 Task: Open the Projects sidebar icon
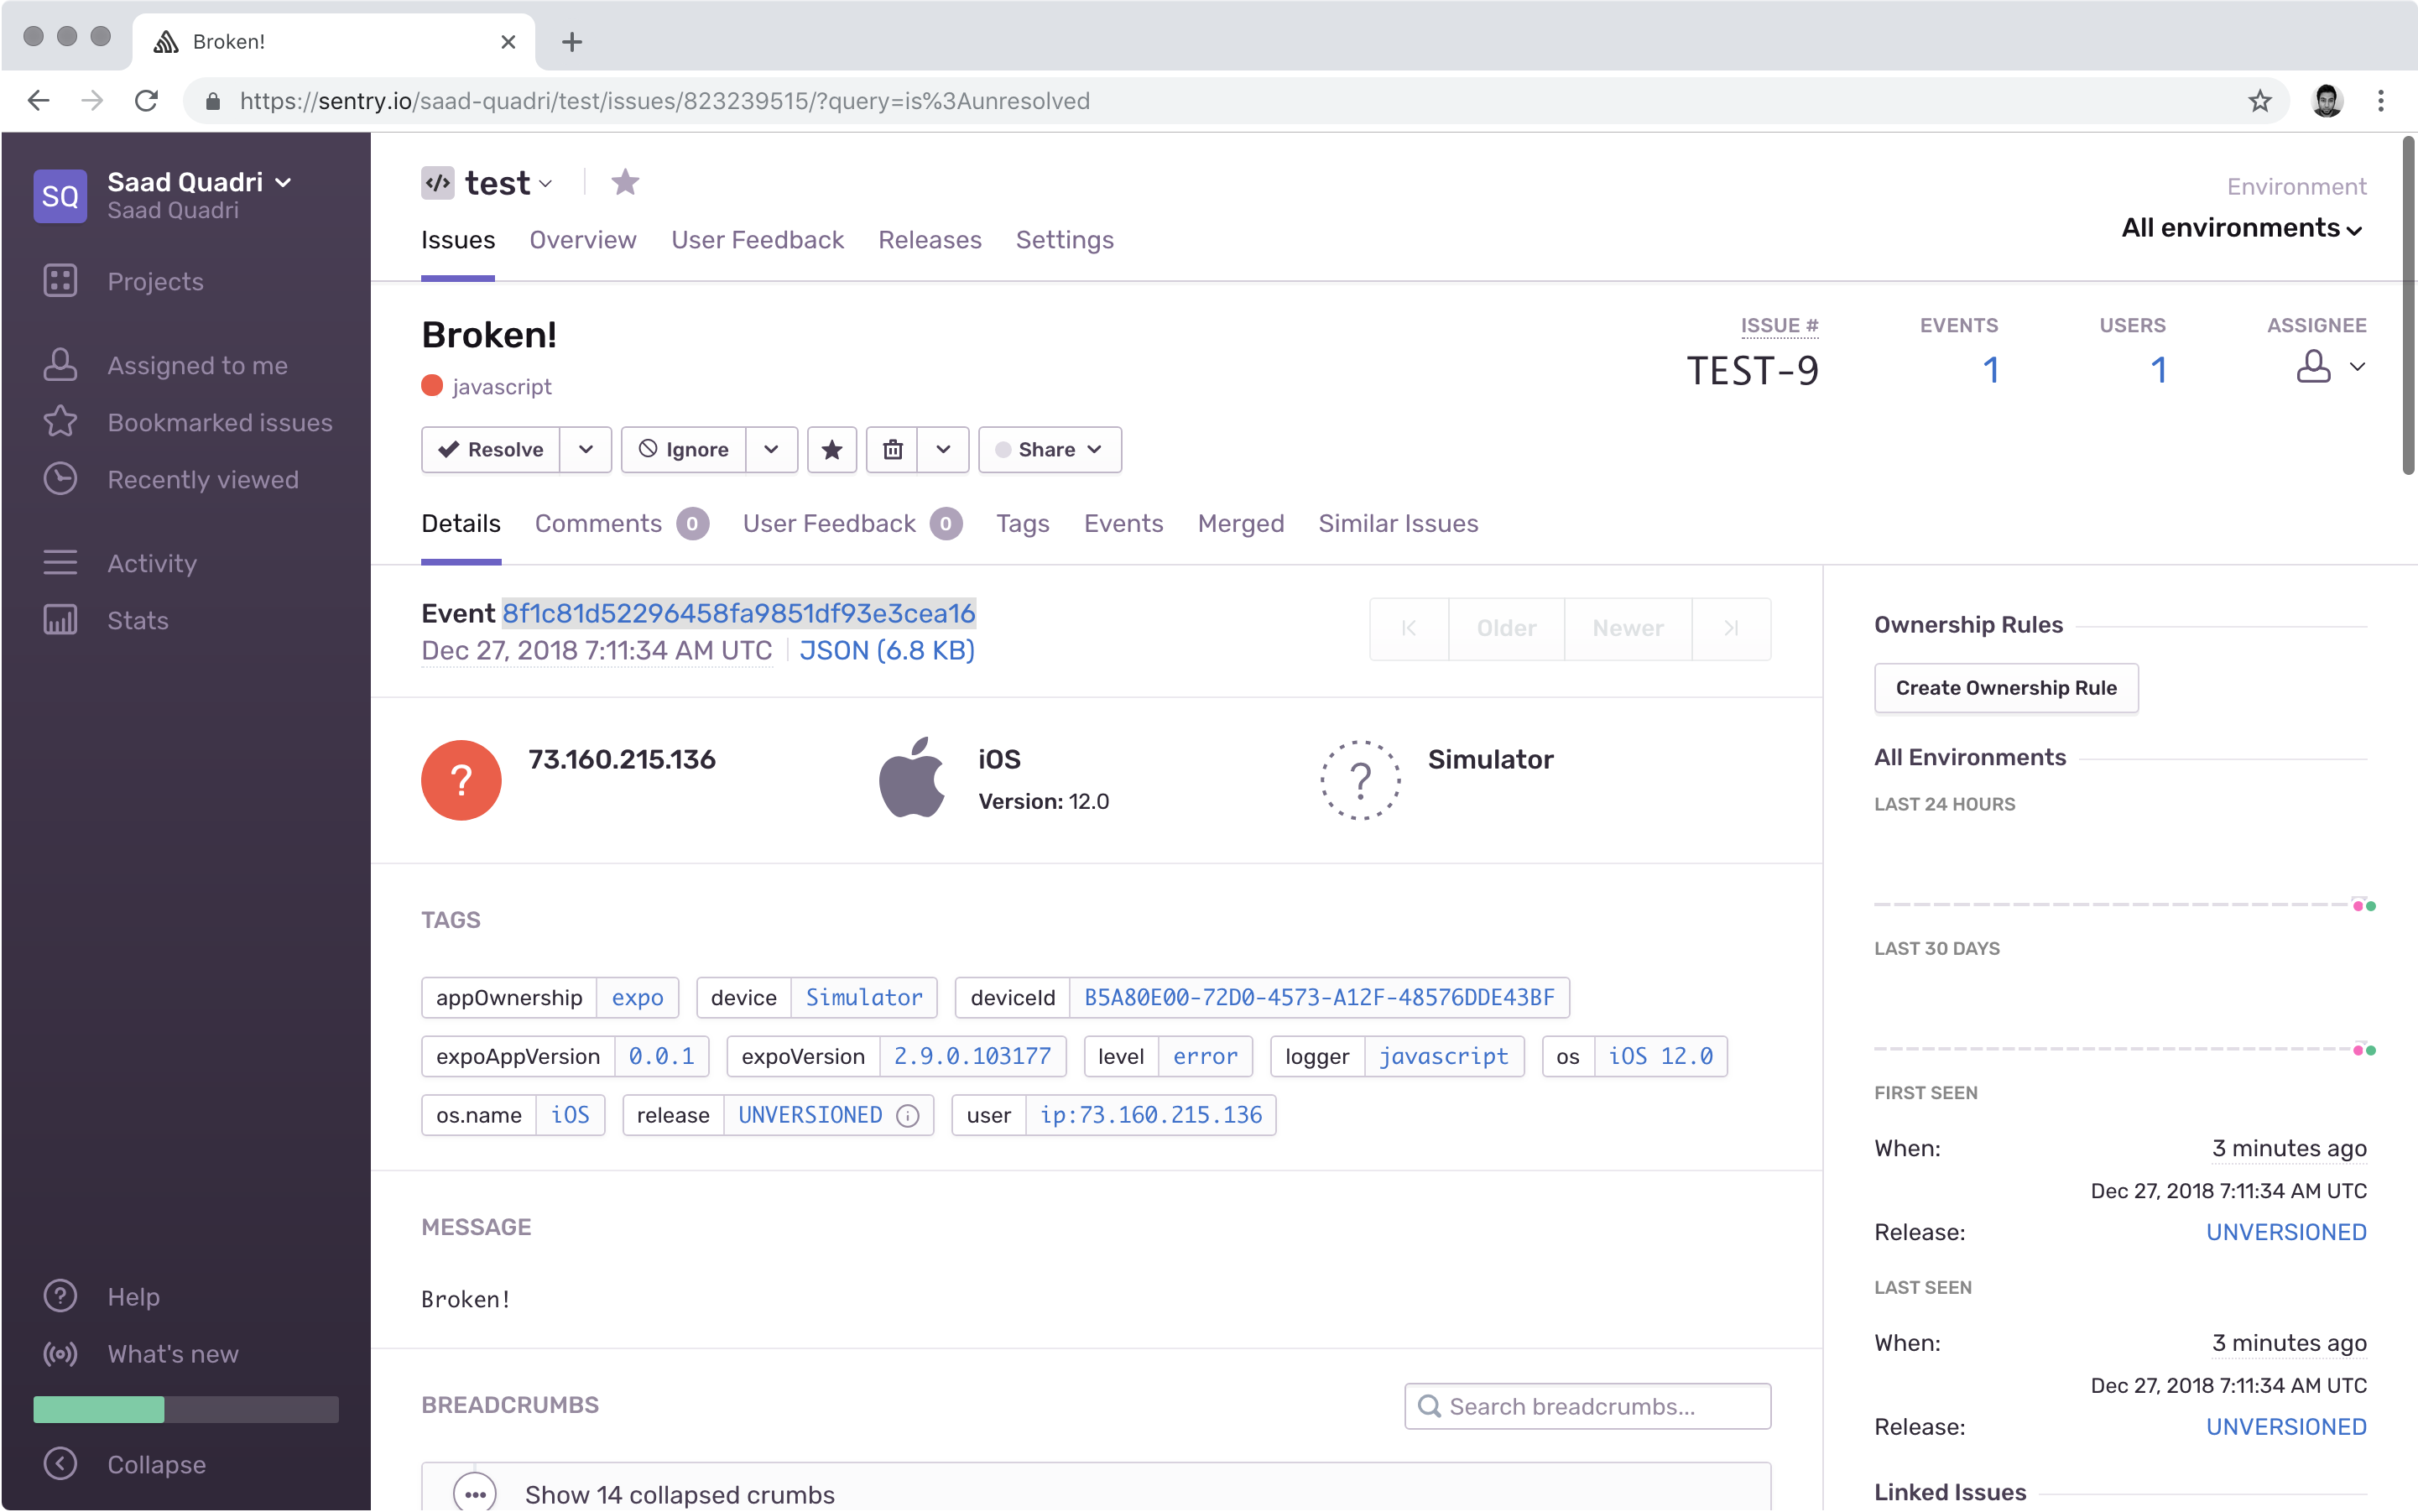[x=60, y=281]
